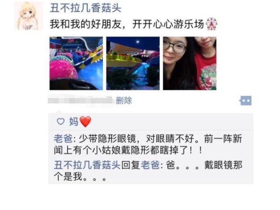Open the selfie photo of two girls
Screen dimensions: 280x210
tap(190, 63)
